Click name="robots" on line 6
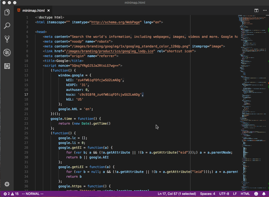This screenshot has height=197, width=269. pyautogui.click(x=98, y=42)
